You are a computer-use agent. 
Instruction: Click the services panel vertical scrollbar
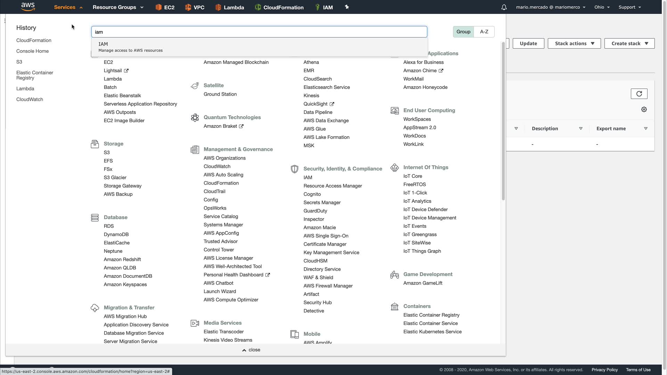503,122
